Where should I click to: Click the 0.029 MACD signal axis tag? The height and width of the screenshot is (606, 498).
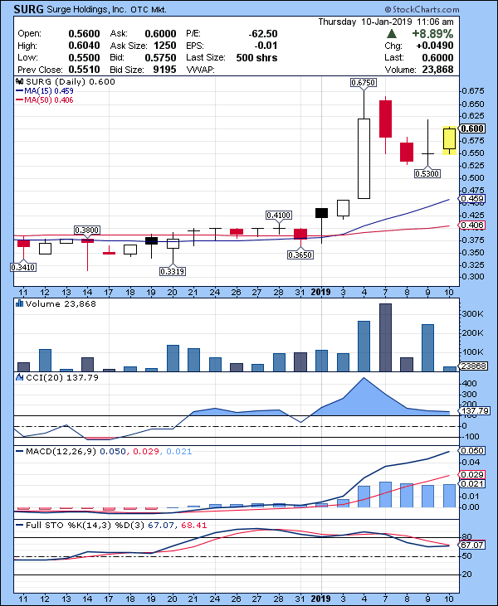coord(471,474)
